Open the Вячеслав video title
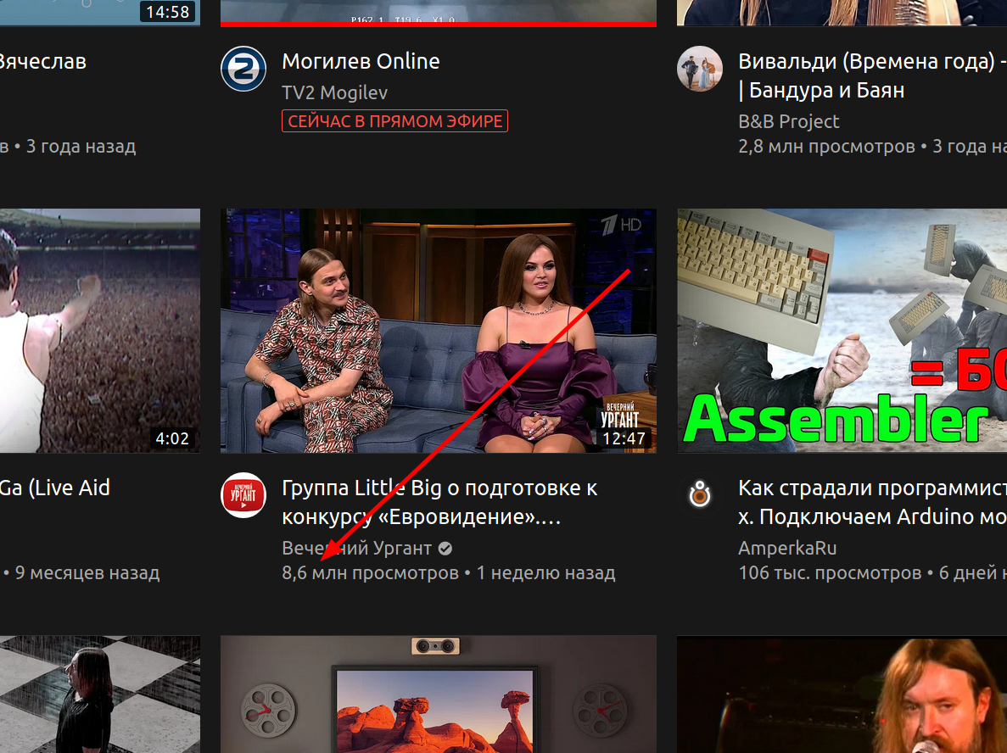This screenshot has height=753, width=1007. (43, 62)
